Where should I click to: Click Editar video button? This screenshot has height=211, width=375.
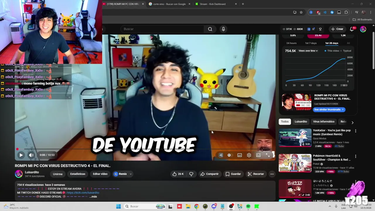tap(100, 174)
